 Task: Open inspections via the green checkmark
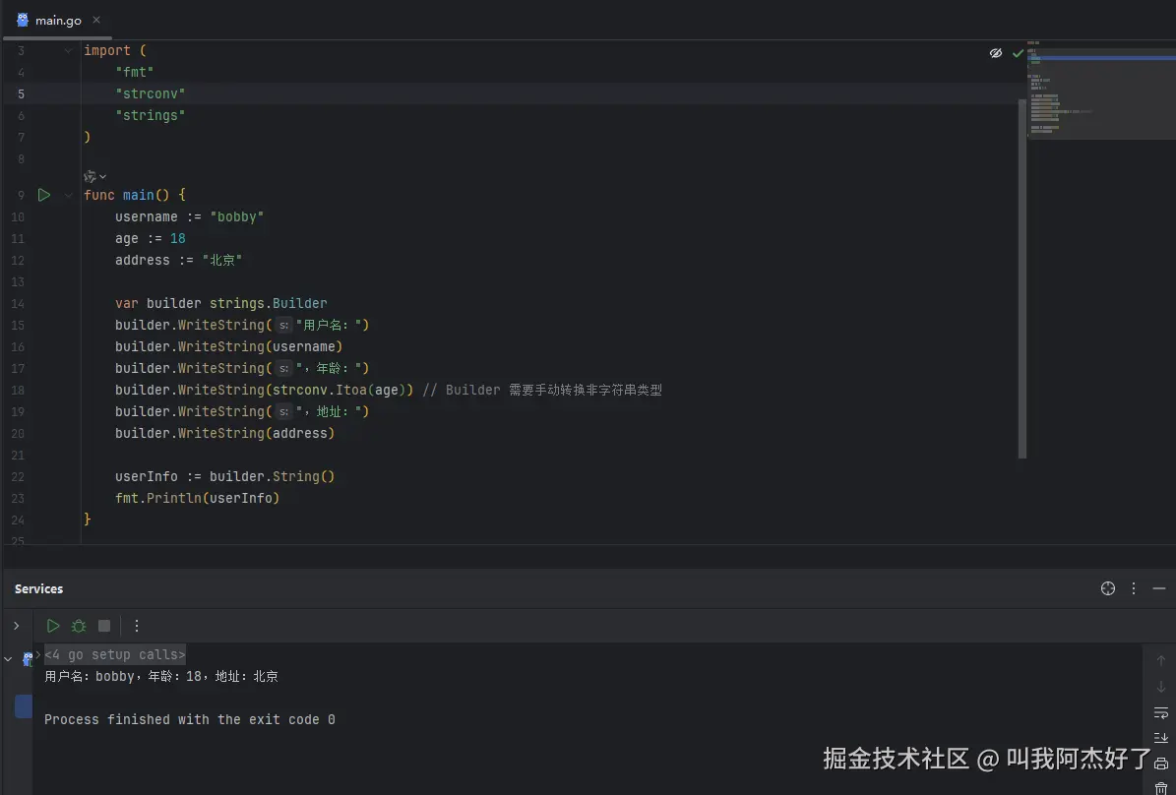pos(1018,53)
